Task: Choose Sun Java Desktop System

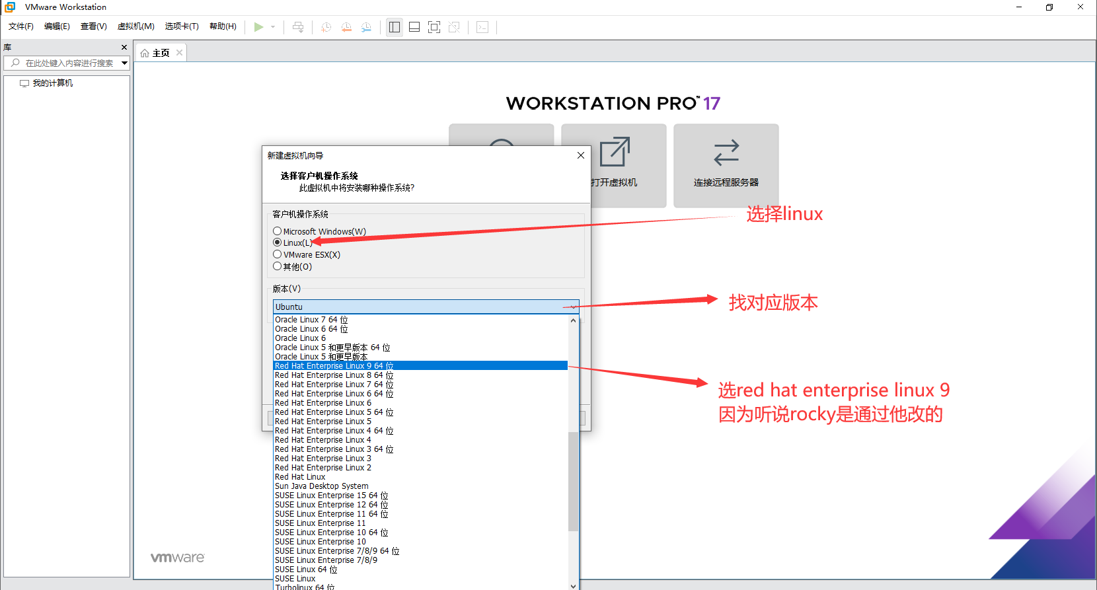Action: tap(421, 486)
